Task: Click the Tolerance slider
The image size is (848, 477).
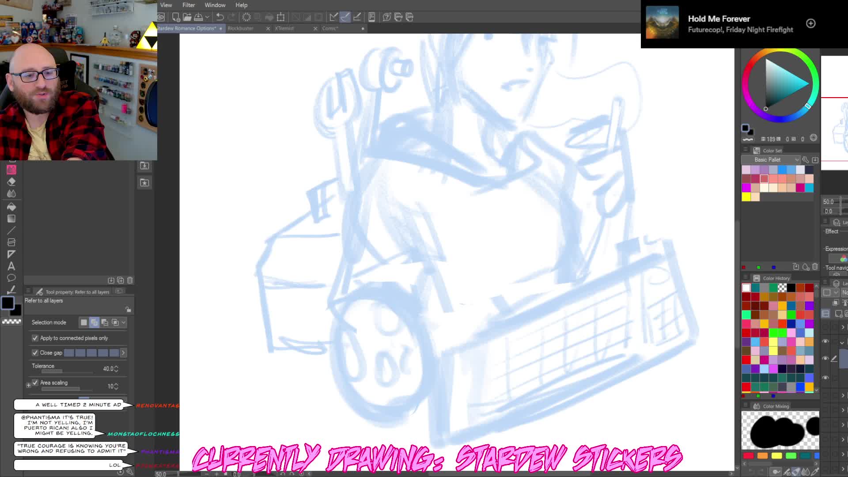Action: coord(66,371)
